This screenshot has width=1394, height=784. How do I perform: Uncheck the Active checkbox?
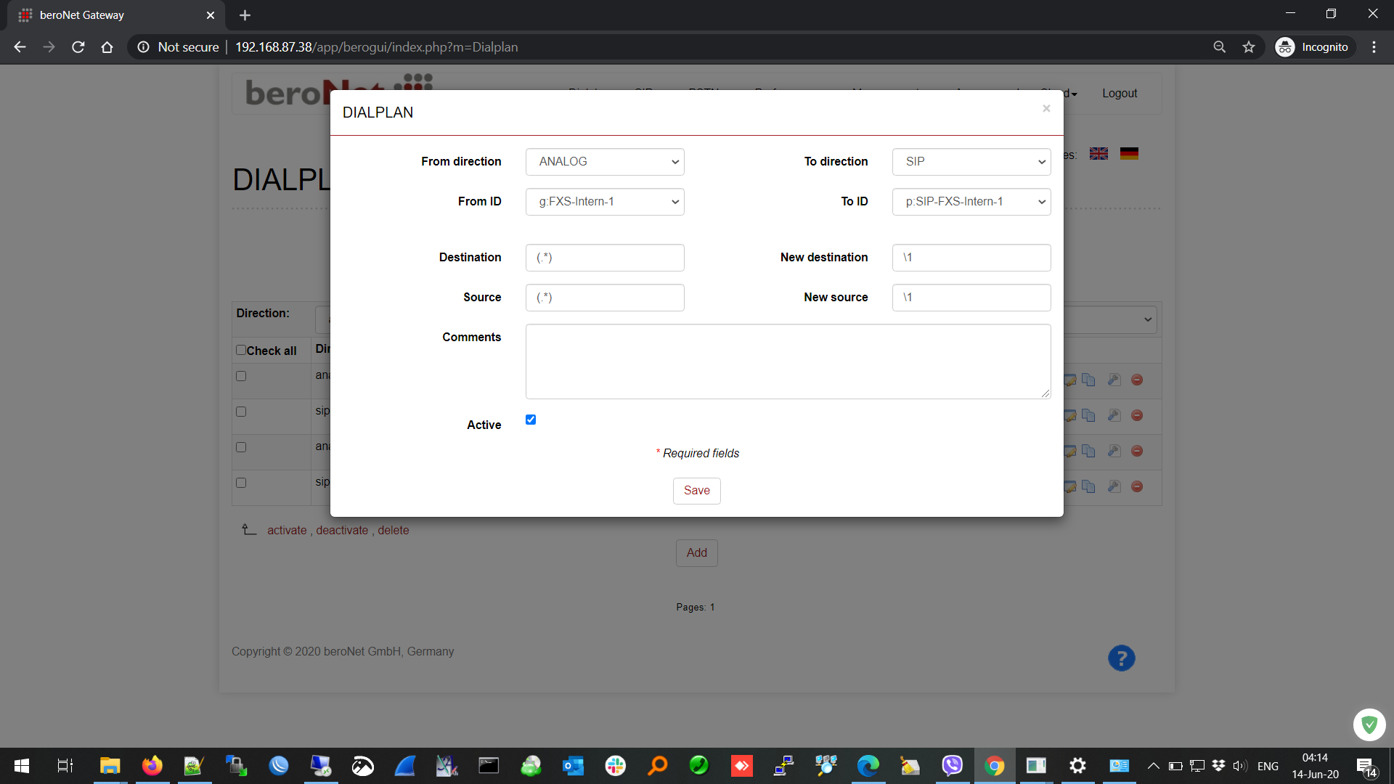click(x=531, y=420)
